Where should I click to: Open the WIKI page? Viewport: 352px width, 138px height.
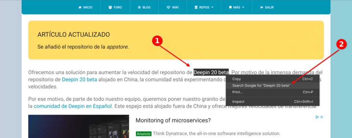pyautogui.click(x=173, y=8)
